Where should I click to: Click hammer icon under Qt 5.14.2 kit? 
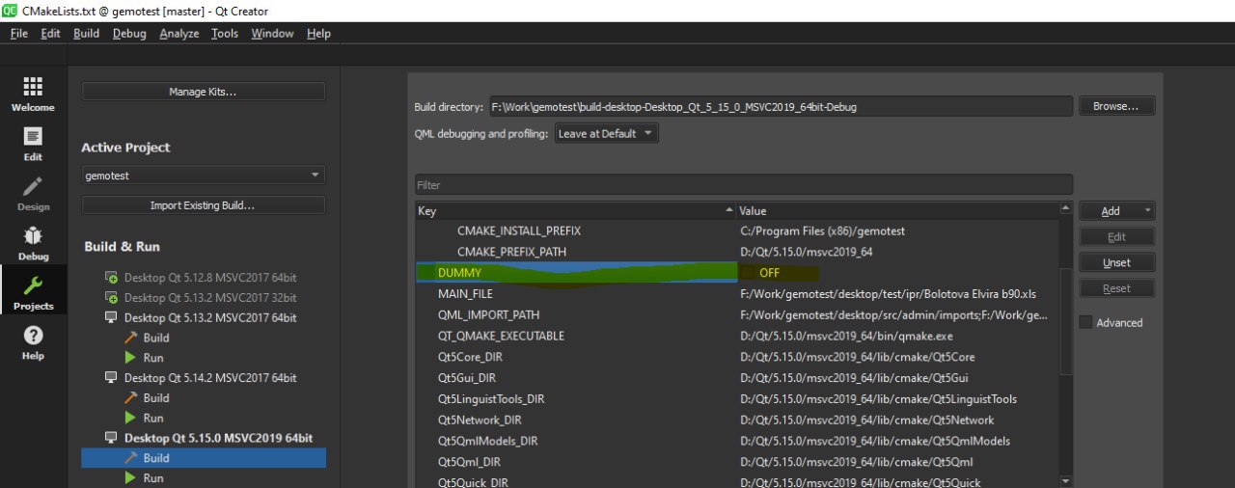pos(131,397)
